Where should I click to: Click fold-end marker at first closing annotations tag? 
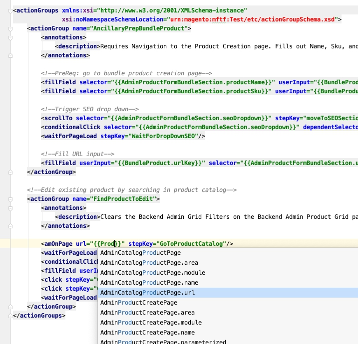click(10, 55)
